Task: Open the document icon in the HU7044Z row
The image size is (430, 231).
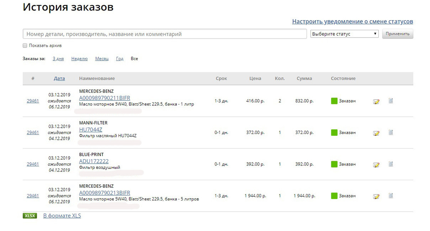Action: pyautogui.click(x=391, y=132)
